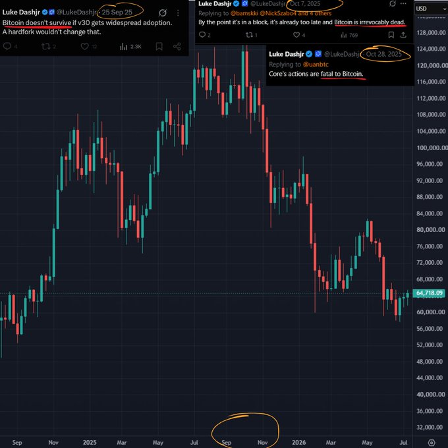Image resolution: width=448 pixels, height=448 pixels.
Task: Bookmark the 25 Sep 25 tweet
Action: pyautogui.click(x=159, y=46)
